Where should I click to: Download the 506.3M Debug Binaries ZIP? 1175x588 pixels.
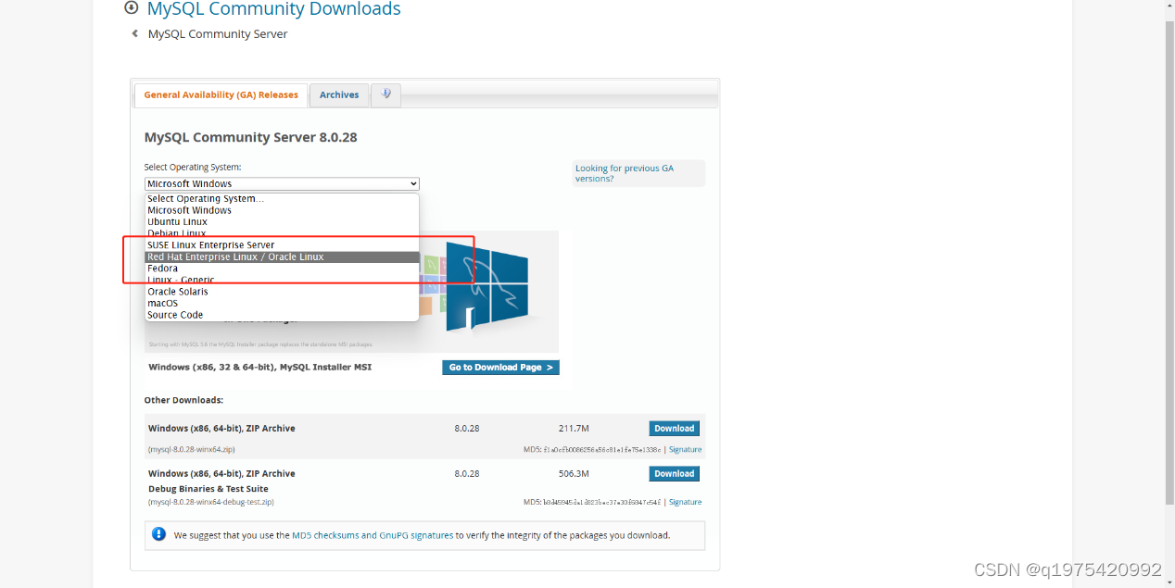coord(674,473)
